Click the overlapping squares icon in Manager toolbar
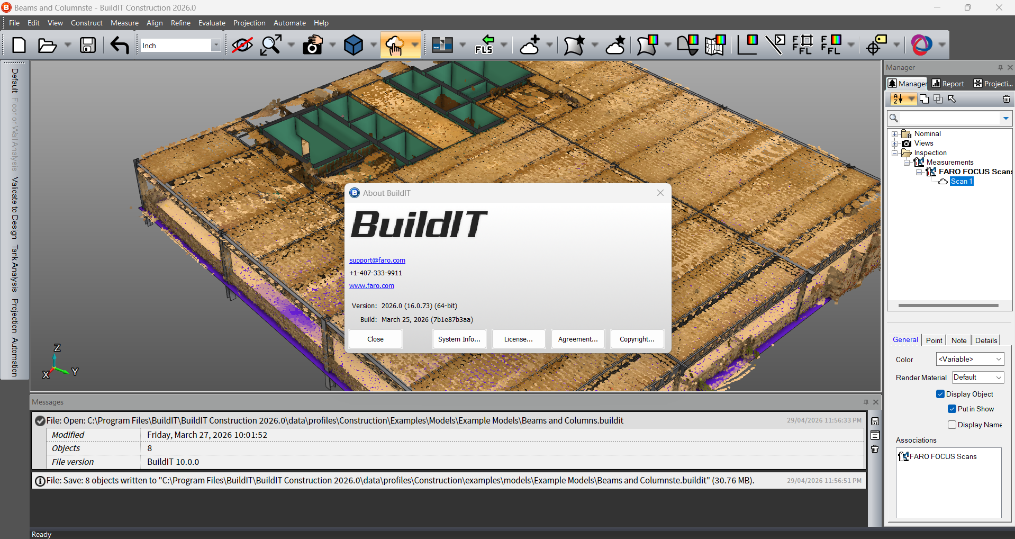The height and width of the screenshot is (539, 1015). [x=938, y=99]
